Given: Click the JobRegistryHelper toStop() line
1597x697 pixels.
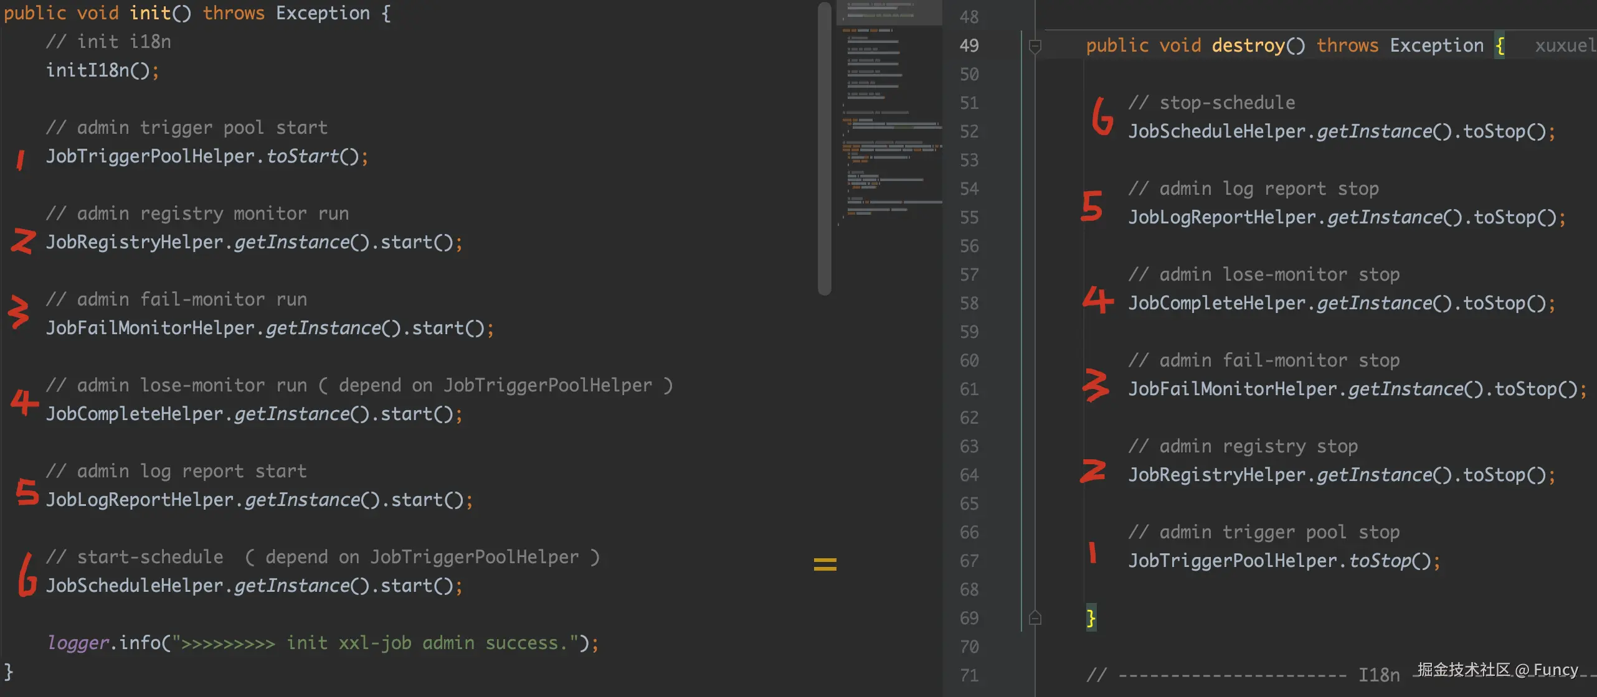Looking at the screenshot, I should click(1341, 475).
